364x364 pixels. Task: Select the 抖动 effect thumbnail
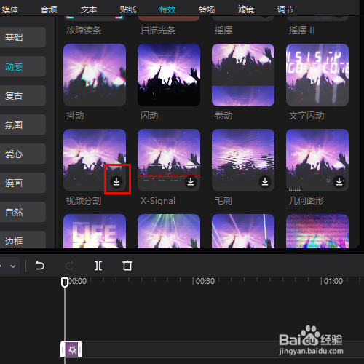(95, 75)
